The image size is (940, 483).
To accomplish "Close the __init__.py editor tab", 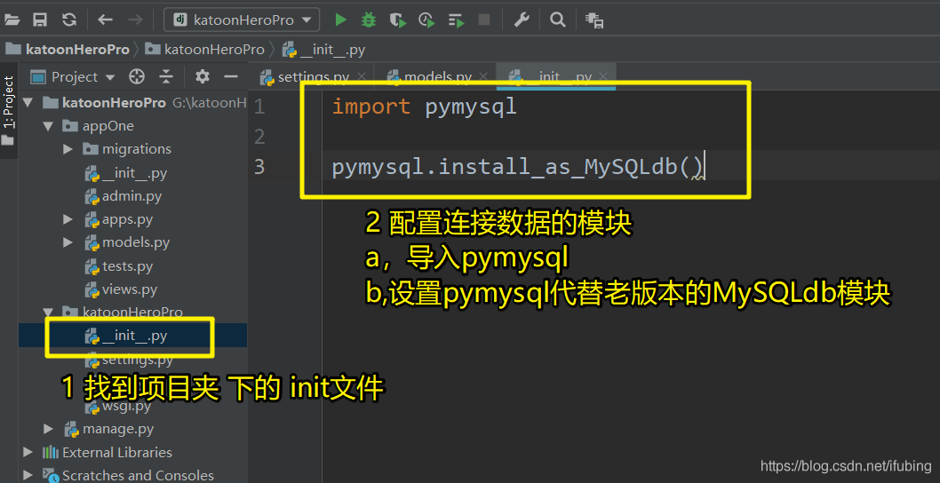I will point(603,76).
